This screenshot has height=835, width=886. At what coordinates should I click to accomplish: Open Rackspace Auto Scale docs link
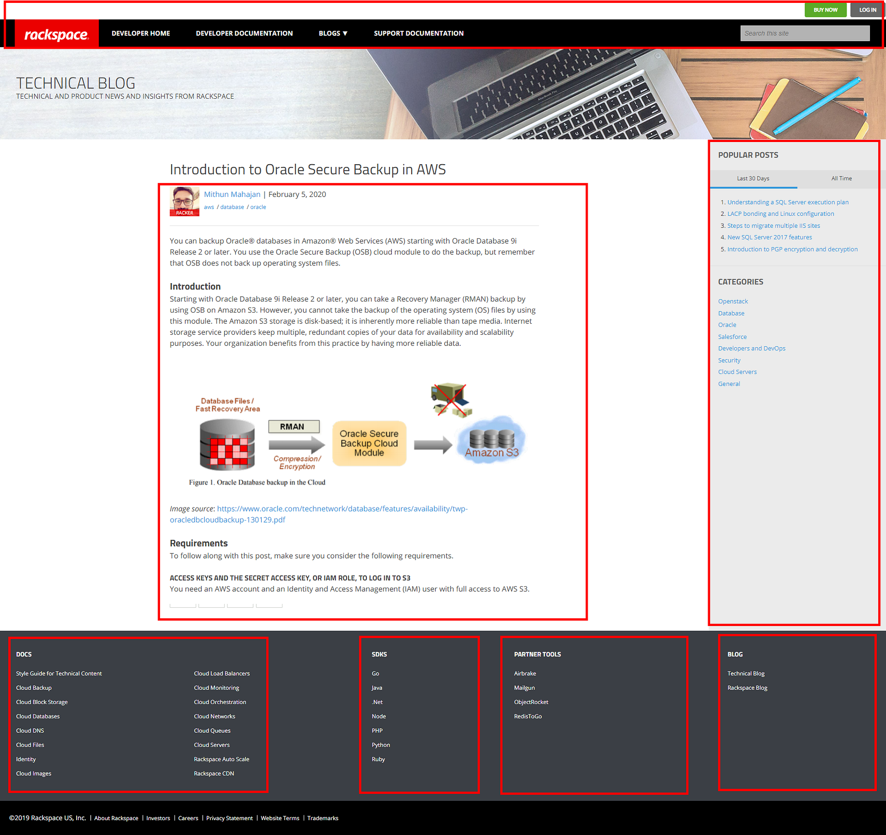(x=221, y=759)
